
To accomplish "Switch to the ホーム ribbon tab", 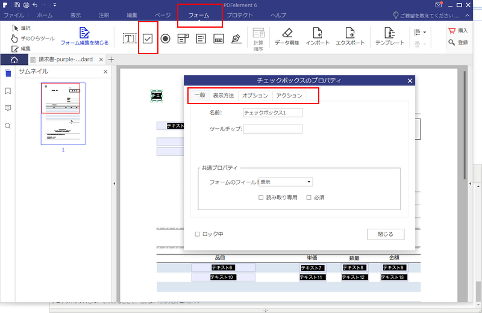I will click(x=45, y=15).
